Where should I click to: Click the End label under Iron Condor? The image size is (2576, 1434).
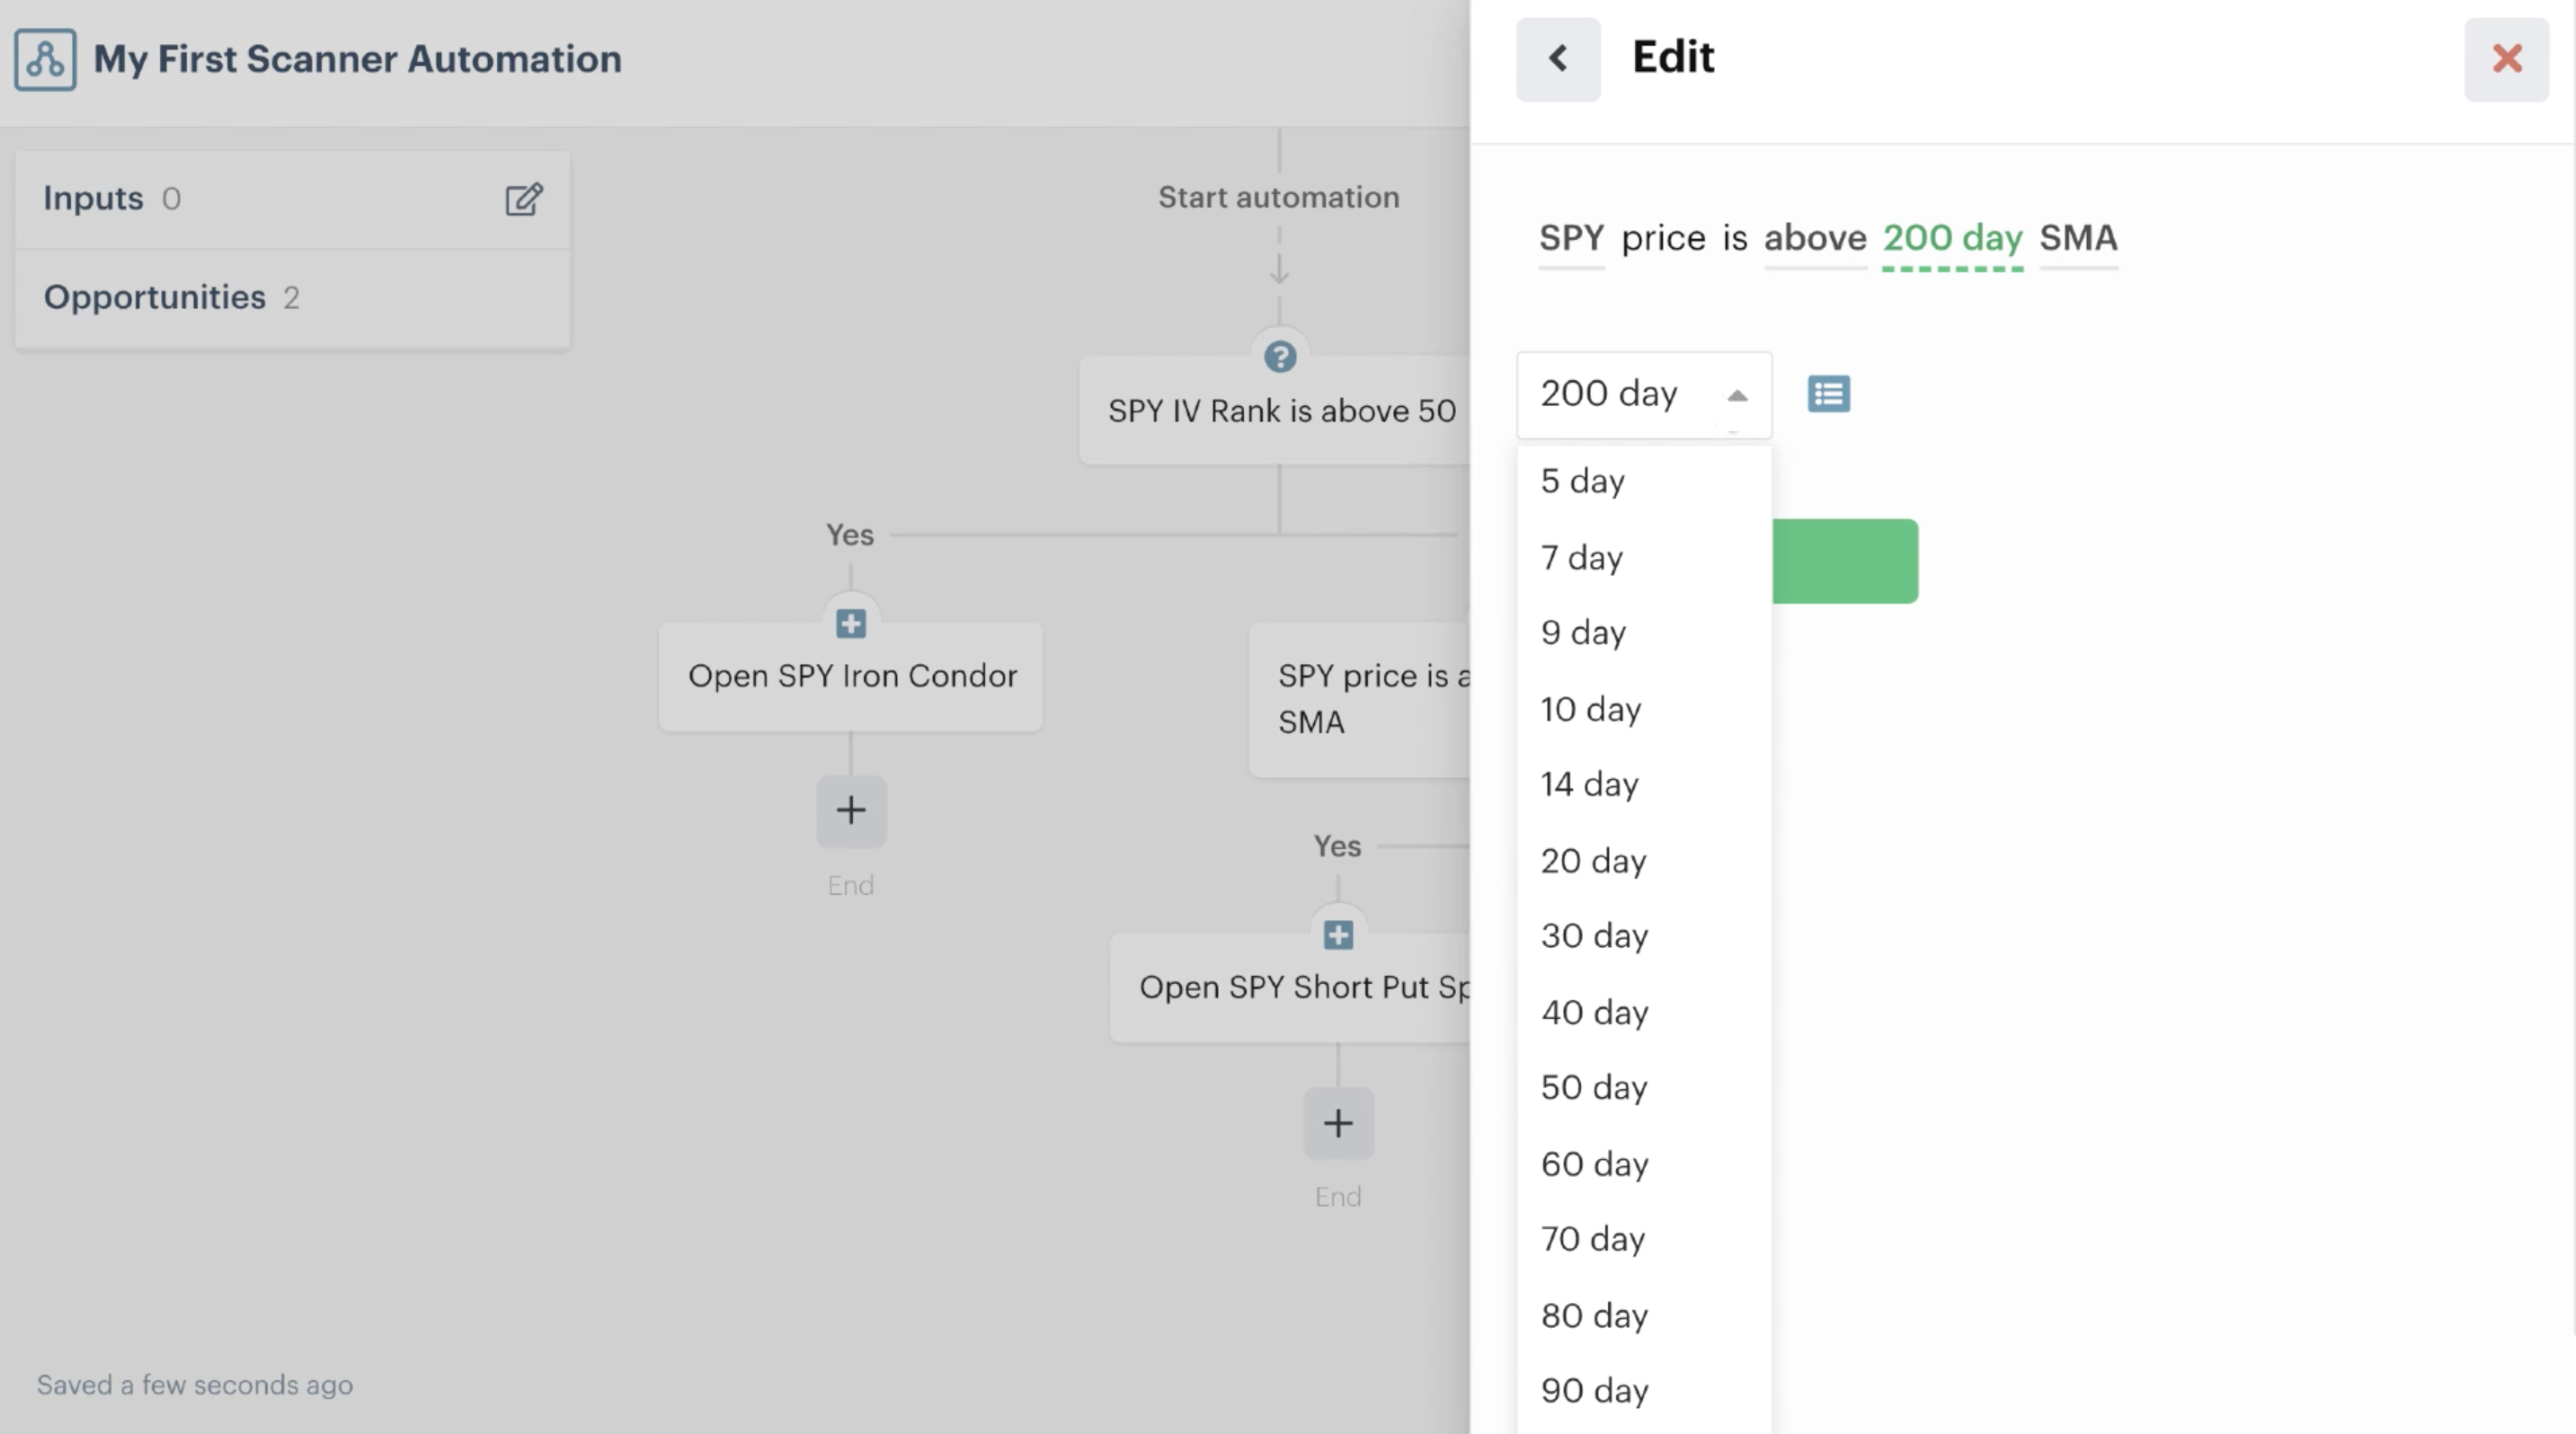(x=851, y=885)
